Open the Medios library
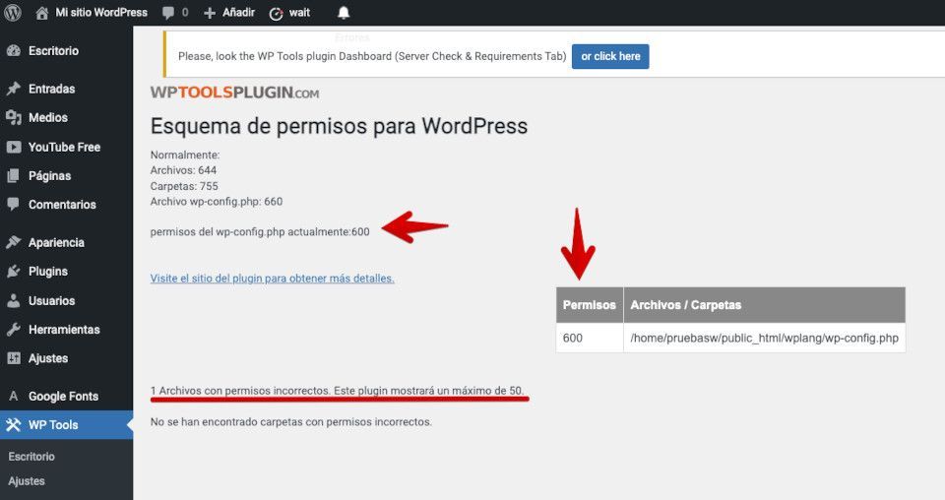Screen dimensions: 945x500 pos(47,118)
